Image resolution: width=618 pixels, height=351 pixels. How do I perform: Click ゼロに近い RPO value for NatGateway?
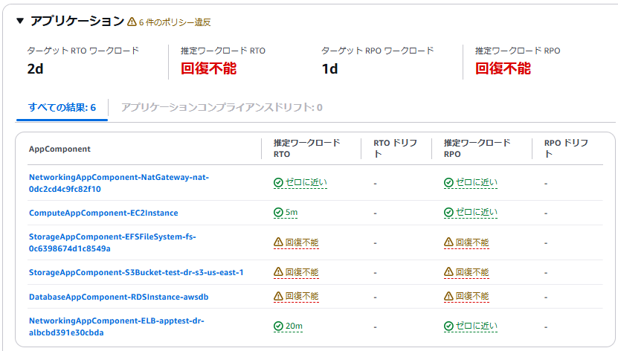pyautogui.click(x=477, y=182)
